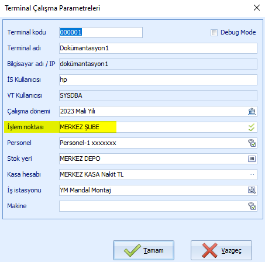Open the personnel lookup icon in Personel field

point(252,143)
